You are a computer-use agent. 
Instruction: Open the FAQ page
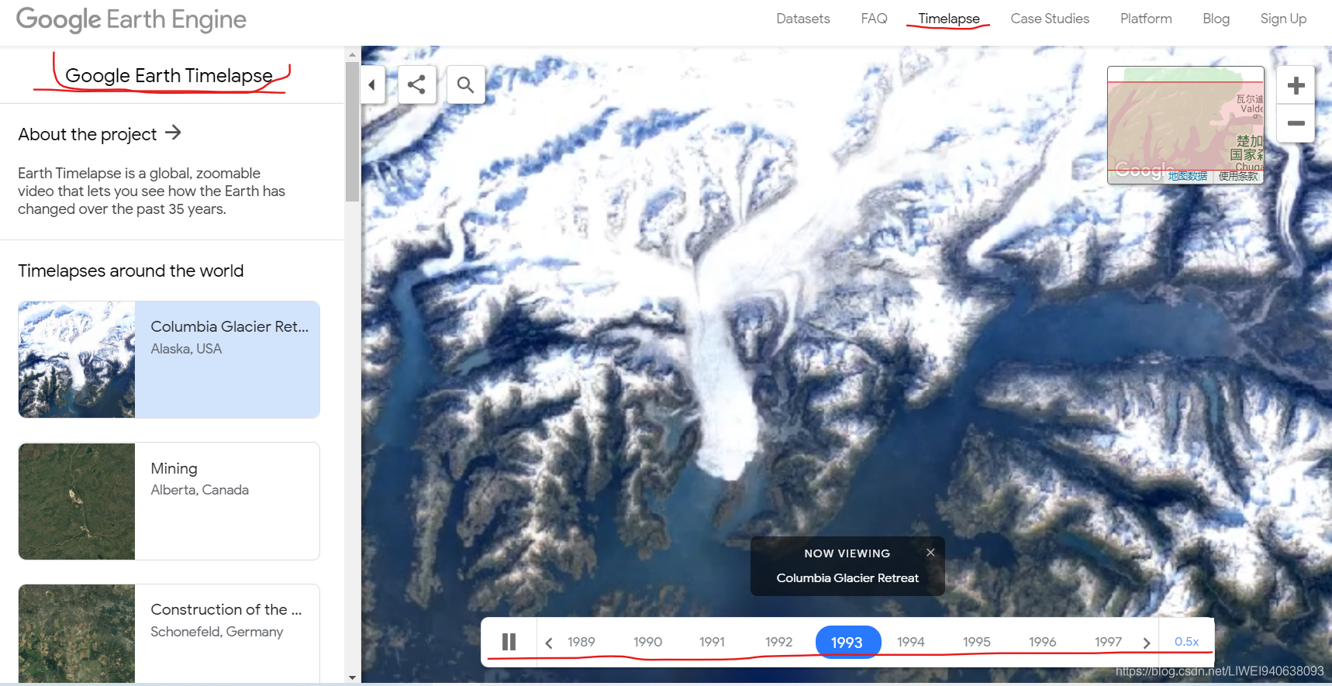(x=874, y=19)
